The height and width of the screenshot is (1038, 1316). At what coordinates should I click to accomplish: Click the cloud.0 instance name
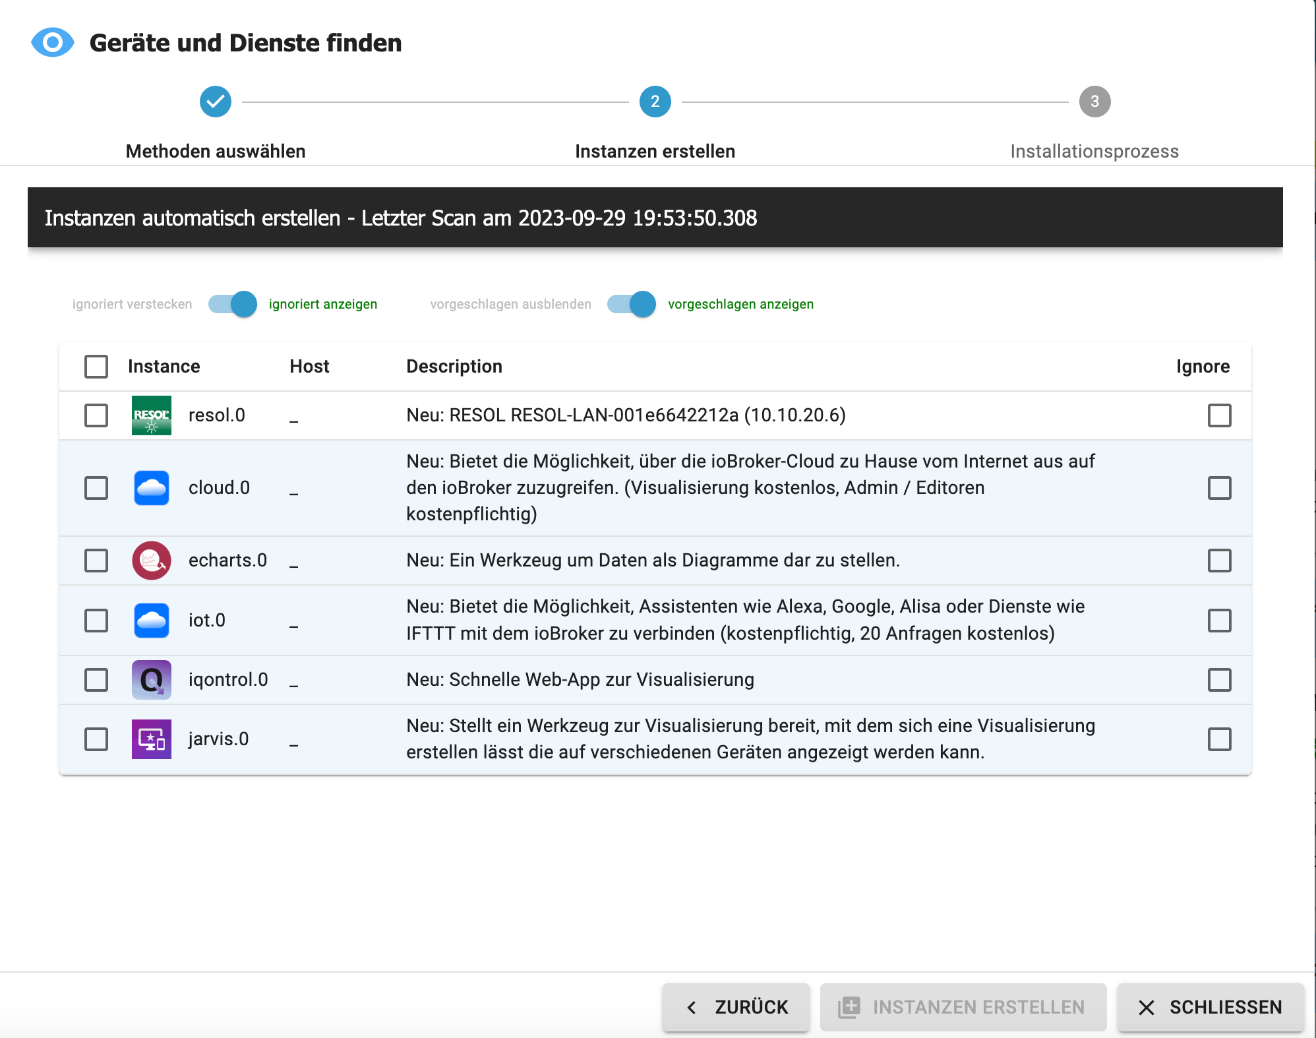[220, 487]
